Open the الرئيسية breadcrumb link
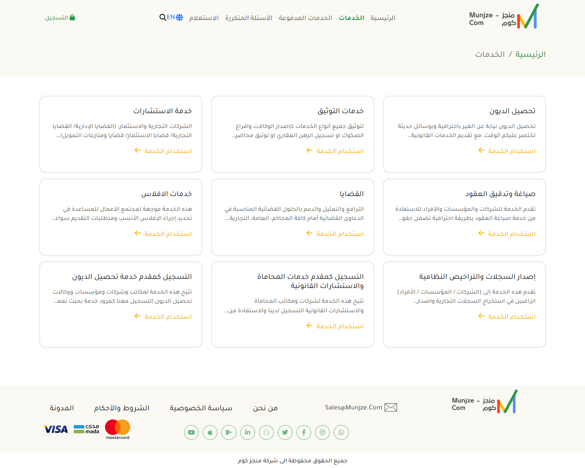585x468 pixels. pyautogui.click(x=530, y=54)
